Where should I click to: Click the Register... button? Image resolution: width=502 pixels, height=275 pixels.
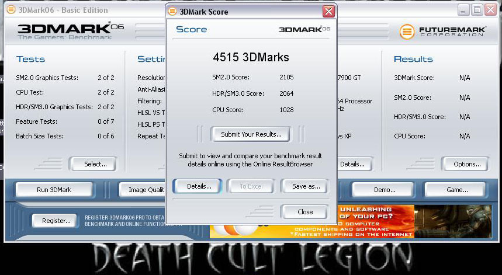(x=56, y=221)
